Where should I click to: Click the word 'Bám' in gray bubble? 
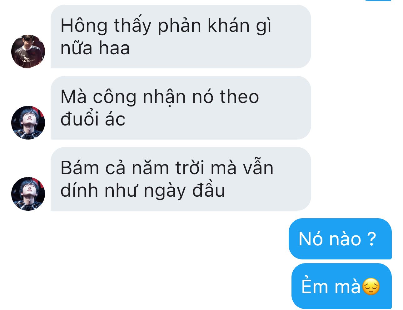click(x=80, y=168)
